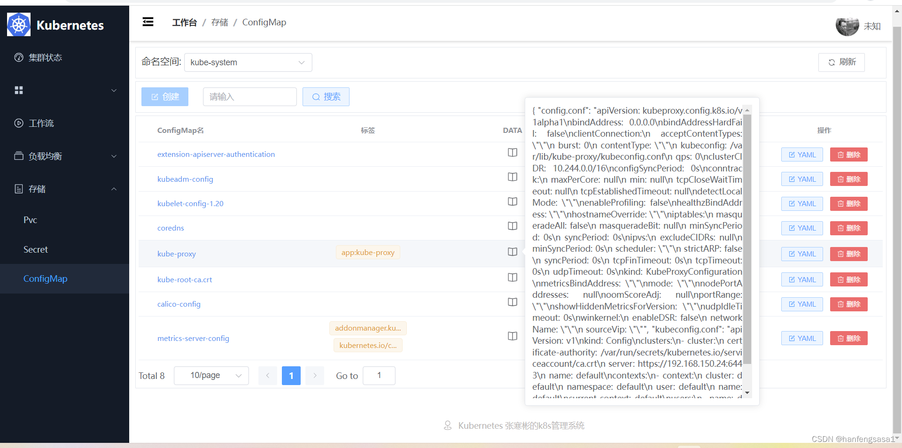Delete kube-proxy ConfigMap
The height and width of the screenshot is (448, 902).
click(x=849, y=254)
